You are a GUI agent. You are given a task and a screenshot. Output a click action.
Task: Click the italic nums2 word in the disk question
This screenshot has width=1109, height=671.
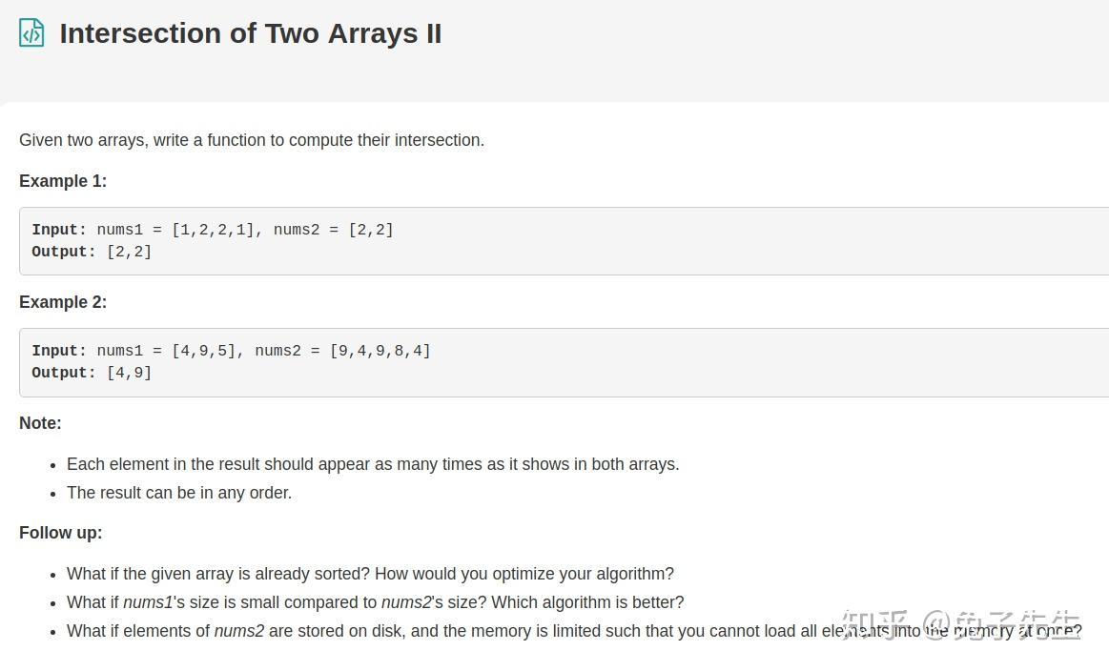pyautogui.click(x=239, y=631)
